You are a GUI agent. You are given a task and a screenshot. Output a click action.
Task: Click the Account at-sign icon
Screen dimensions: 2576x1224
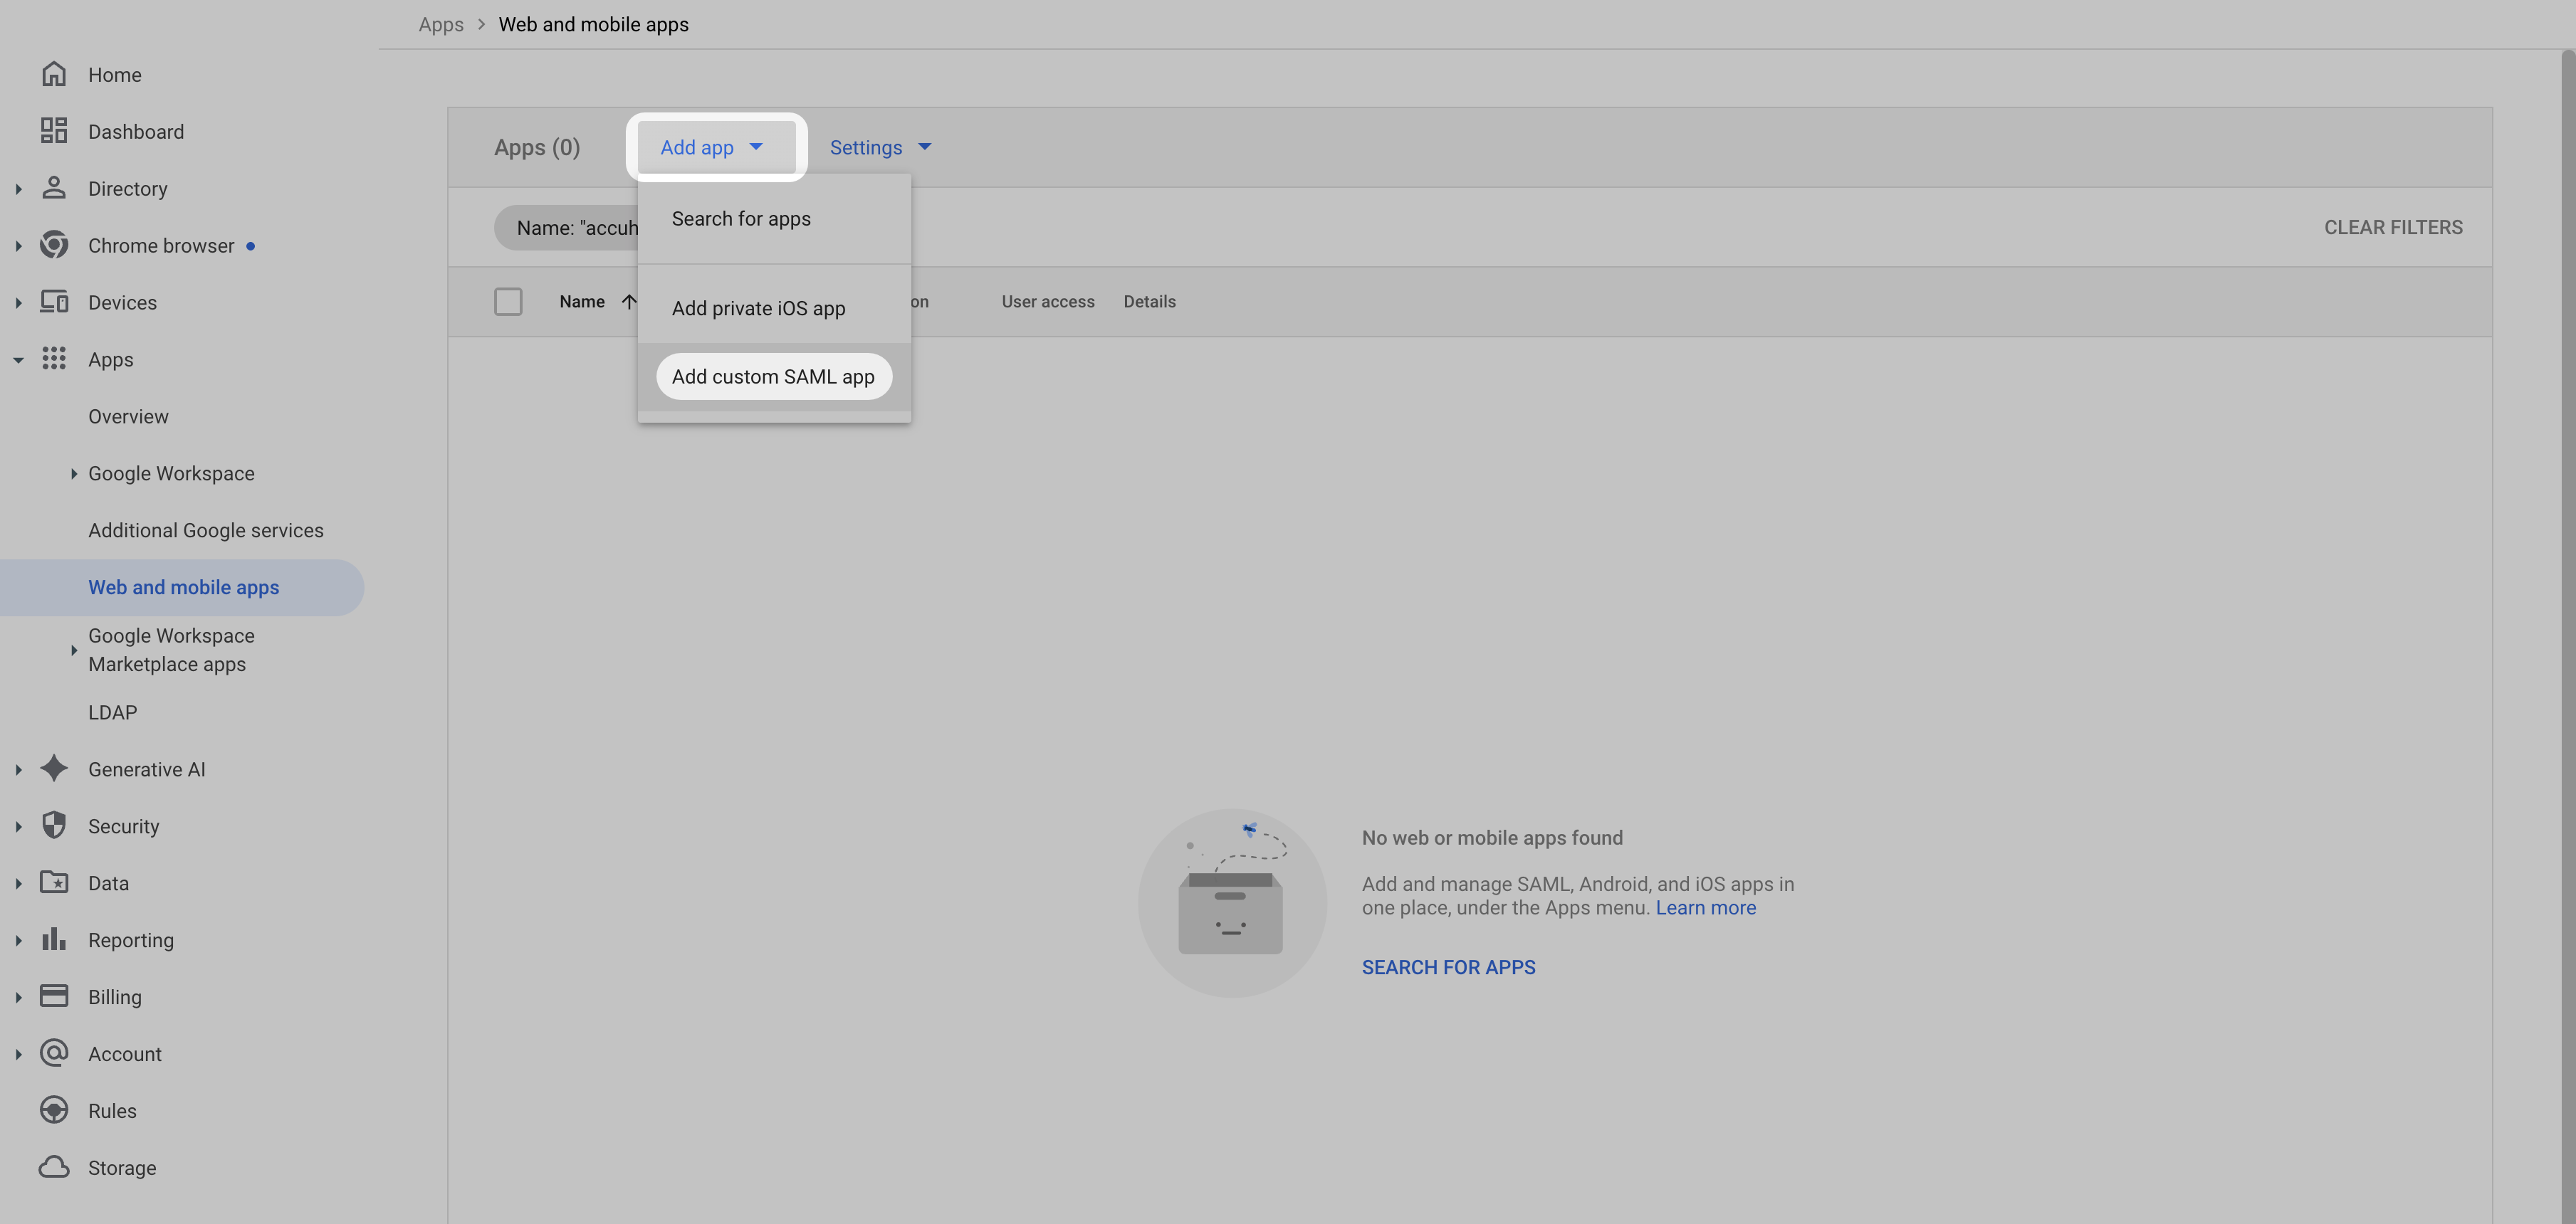pyautogui.click(x=54, y=1053)
